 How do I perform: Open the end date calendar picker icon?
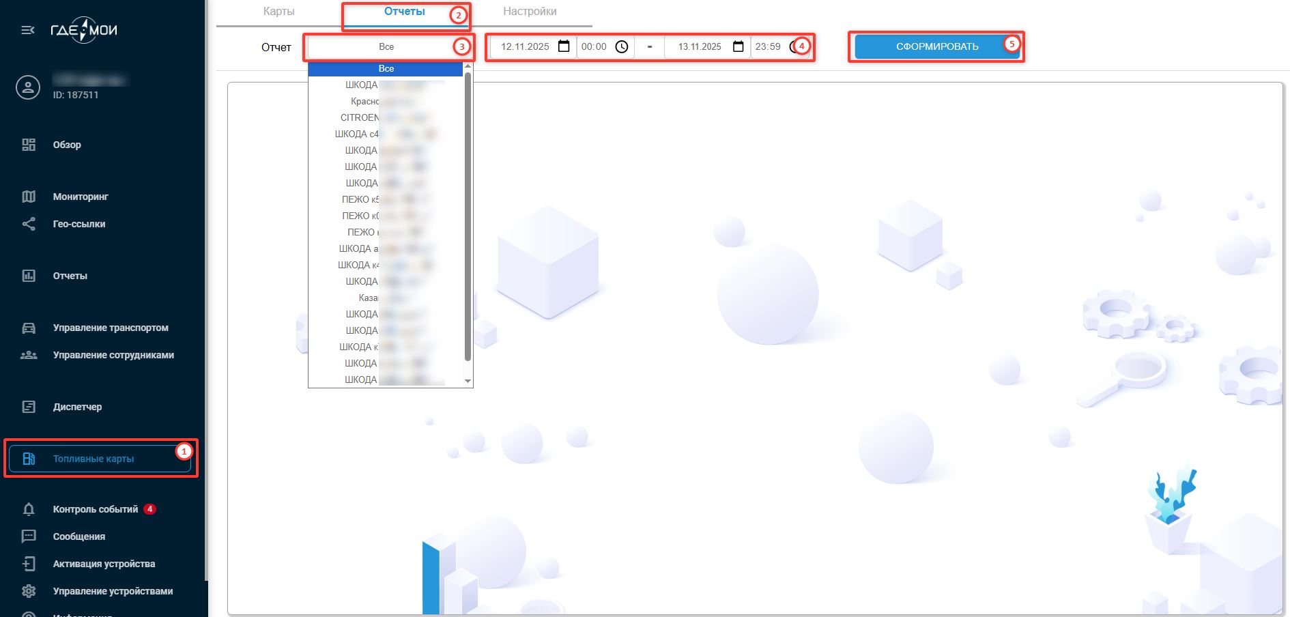click(738, 46)
